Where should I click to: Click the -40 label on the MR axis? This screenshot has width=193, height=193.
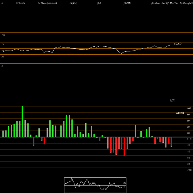(x=188, y=152)
